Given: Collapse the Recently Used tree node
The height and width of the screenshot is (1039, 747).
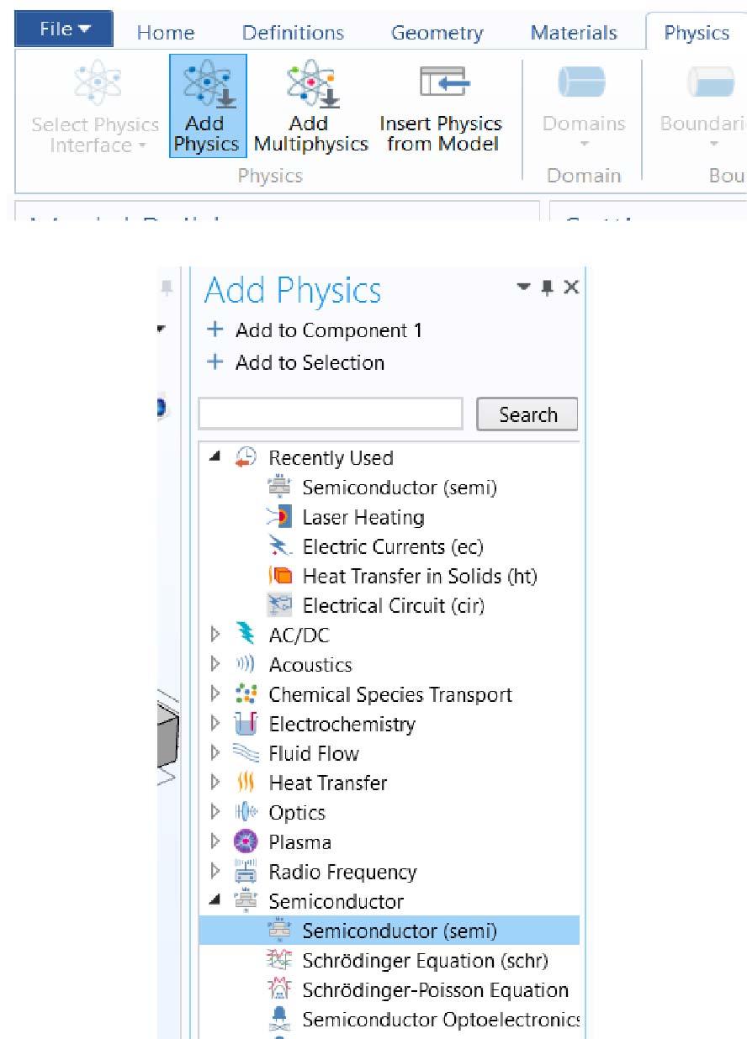Looking at the screenshot, I should pos(216,456).
